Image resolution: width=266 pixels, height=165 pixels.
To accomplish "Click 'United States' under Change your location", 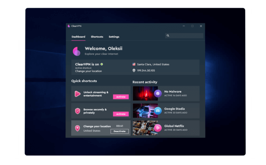I will pos(92,131).
